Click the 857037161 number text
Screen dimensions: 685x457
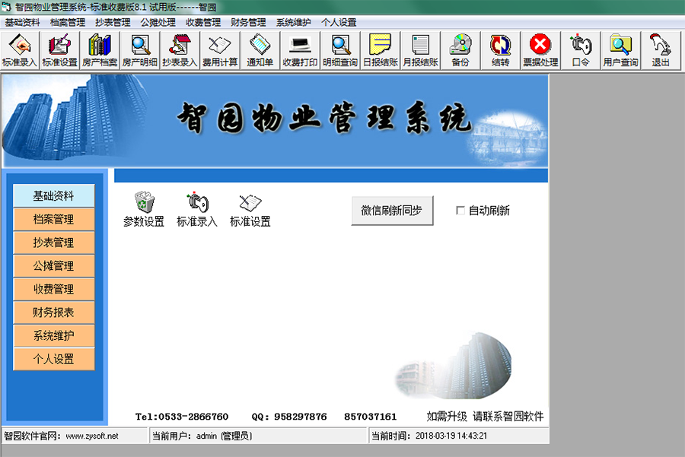pos(371,417)
